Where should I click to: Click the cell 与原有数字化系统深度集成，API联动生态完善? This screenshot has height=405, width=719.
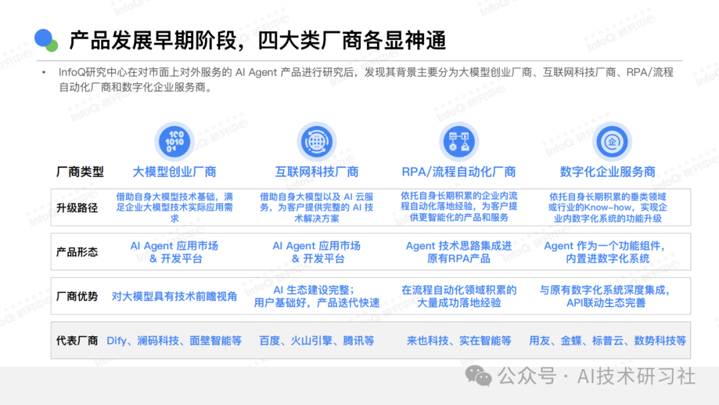605,296
